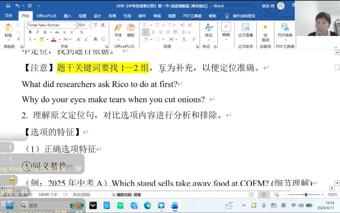This screenshot has height=213, width=340.
Task: Toggle underline formatting
Action: point(45,31)
